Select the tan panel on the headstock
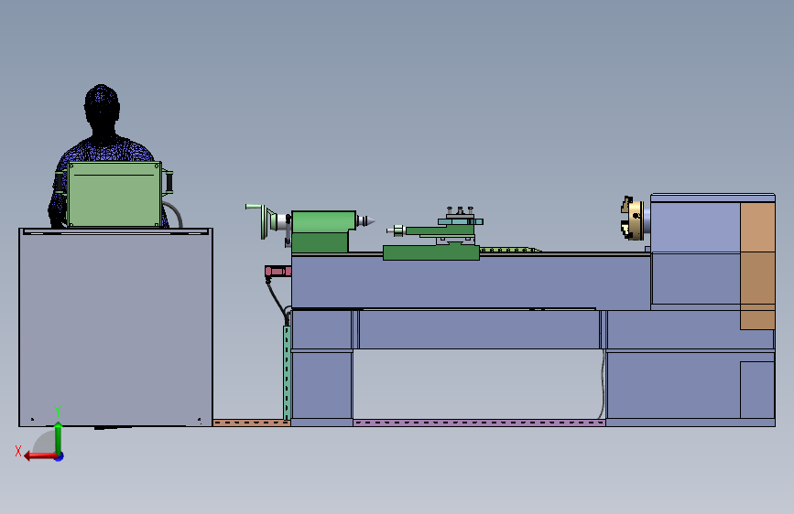This screenshot has width=794, height=514. coord(757,265)
